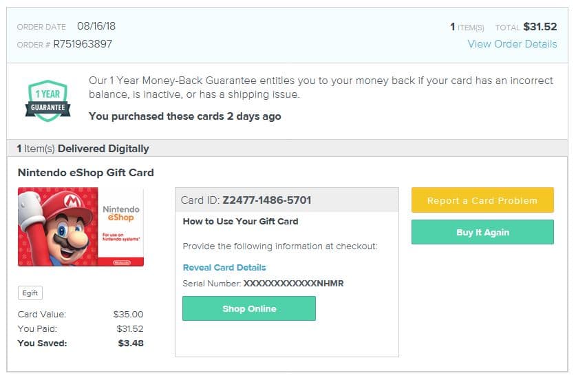Click the You Saved $3.48 amount
The width and height of the screenshot is (576, 380).
tap(131, 344)
